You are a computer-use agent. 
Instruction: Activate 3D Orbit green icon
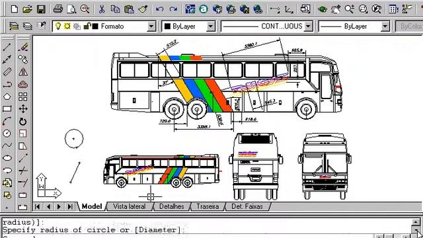click(x=322, y=9)
